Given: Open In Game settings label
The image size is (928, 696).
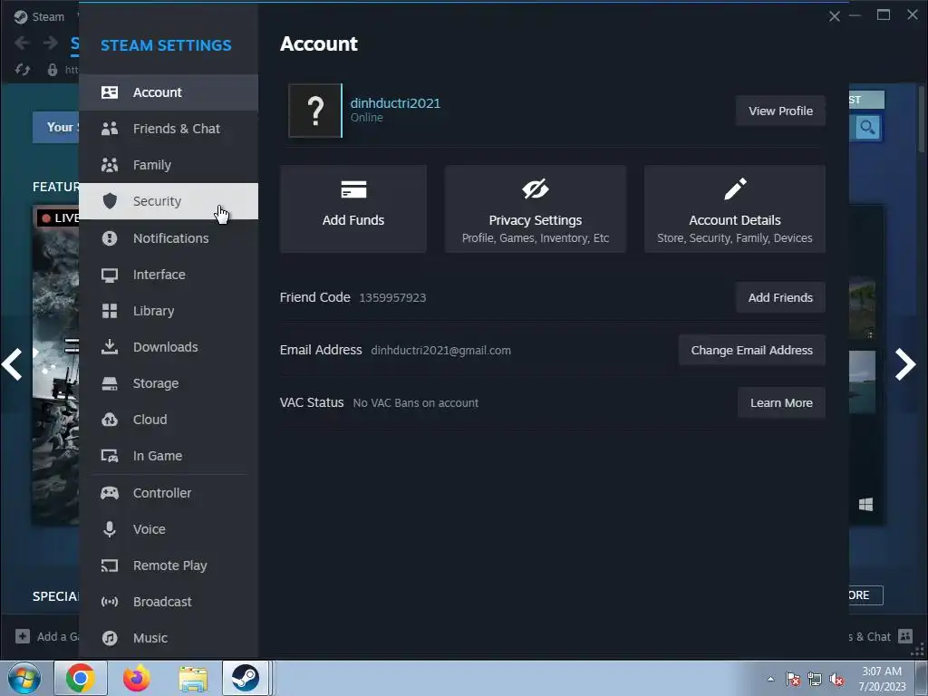Looking at the screenshot, I should [158, 456].
